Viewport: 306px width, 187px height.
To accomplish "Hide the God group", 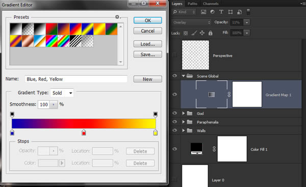I will [174, 113].
